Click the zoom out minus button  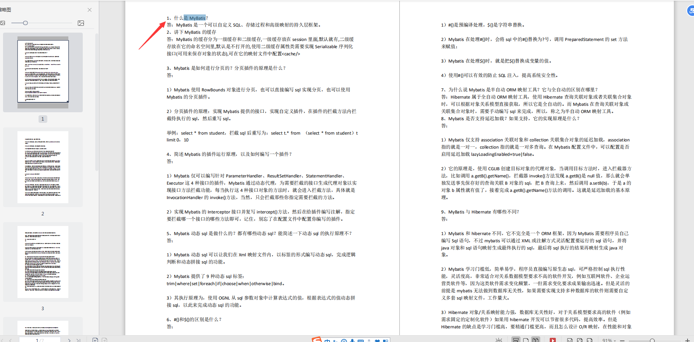pos(622,340)
